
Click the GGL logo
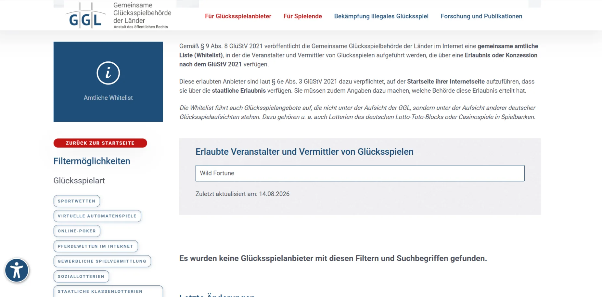tap(85, 16)
